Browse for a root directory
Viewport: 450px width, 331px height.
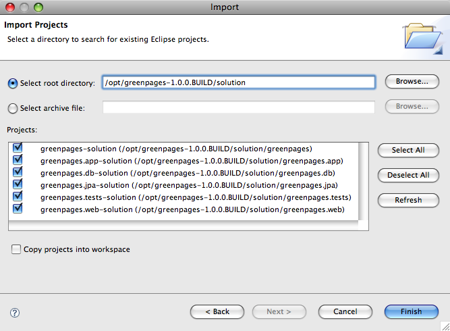pyautogui.click(x=412, y=82)
